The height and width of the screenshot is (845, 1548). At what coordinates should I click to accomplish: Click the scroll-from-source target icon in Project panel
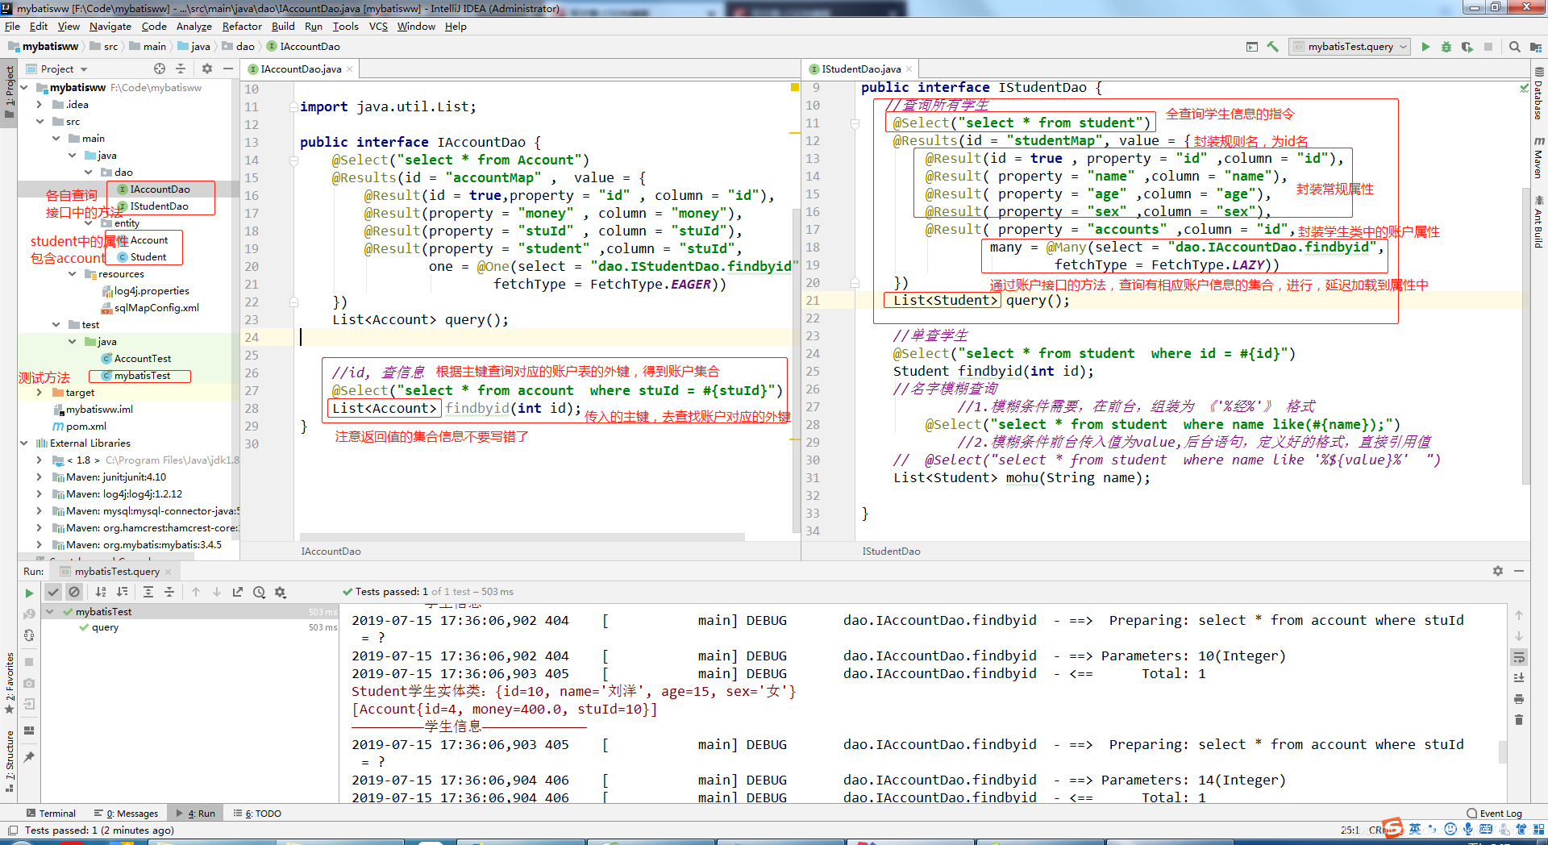[x=160, y=69]
